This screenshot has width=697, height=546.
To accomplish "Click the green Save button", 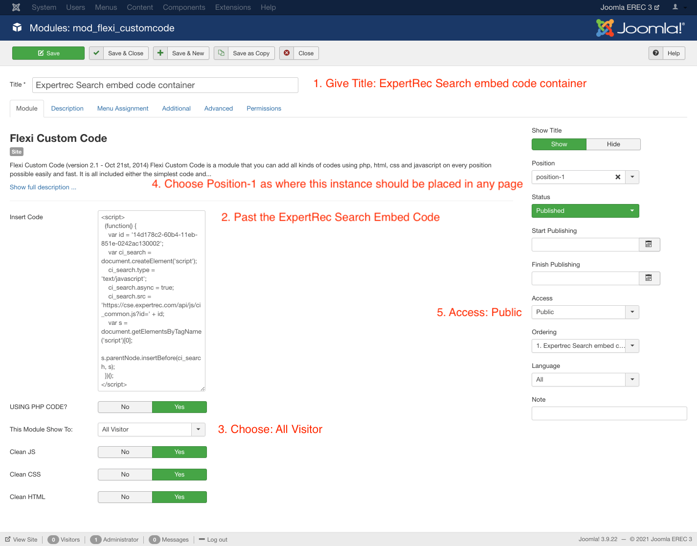I will [x=48, y=53].
